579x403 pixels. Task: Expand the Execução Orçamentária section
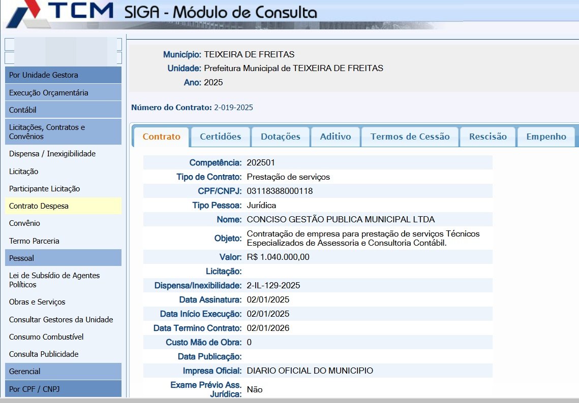click(63, 92)
